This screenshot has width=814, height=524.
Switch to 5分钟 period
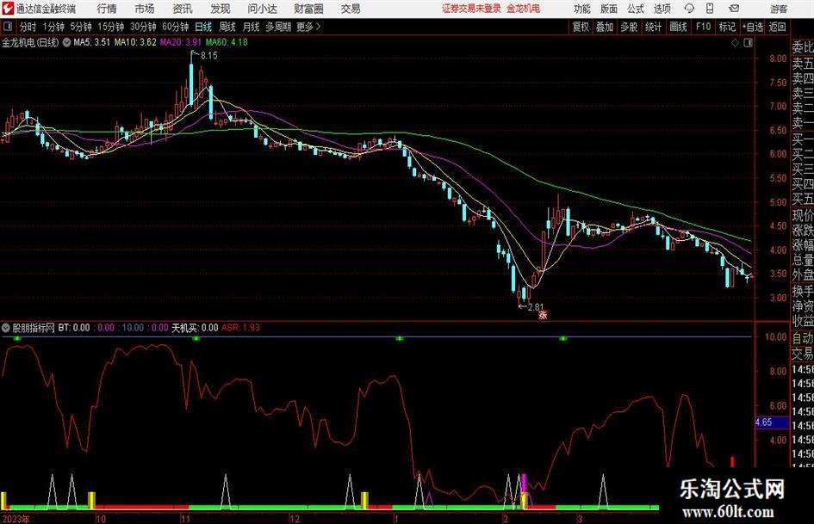80,27
